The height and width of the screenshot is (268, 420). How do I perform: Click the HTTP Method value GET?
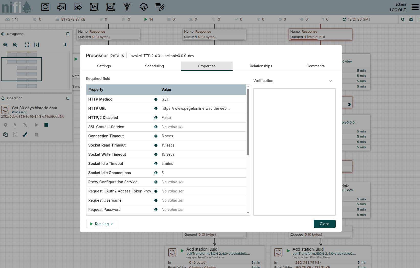pos(165,99)
